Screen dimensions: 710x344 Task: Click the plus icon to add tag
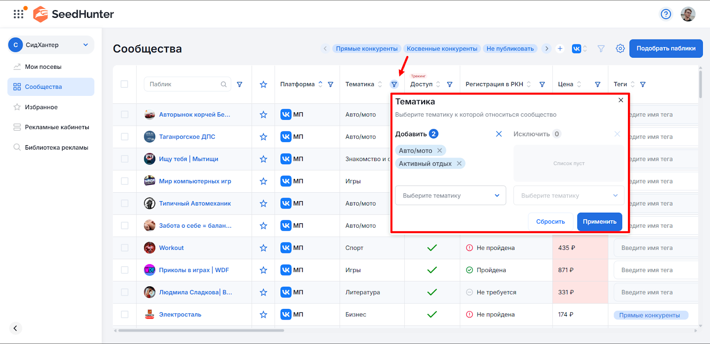(560, 48)
